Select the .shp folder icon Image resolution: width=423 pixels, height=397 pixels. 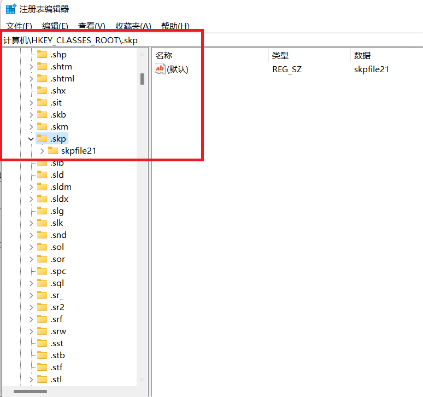click(x=42, y=55)
